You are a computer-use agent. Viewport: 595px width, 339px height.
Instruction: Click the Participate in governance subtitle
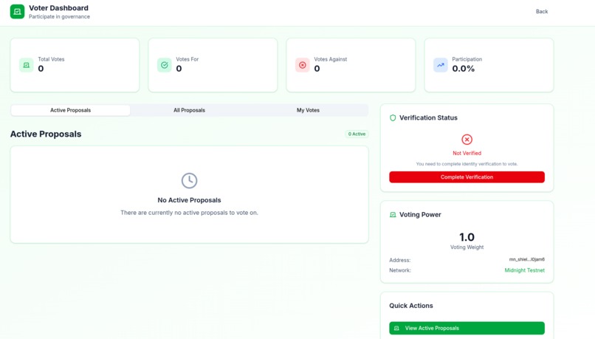pyautogui.click(x=59, y=17)
